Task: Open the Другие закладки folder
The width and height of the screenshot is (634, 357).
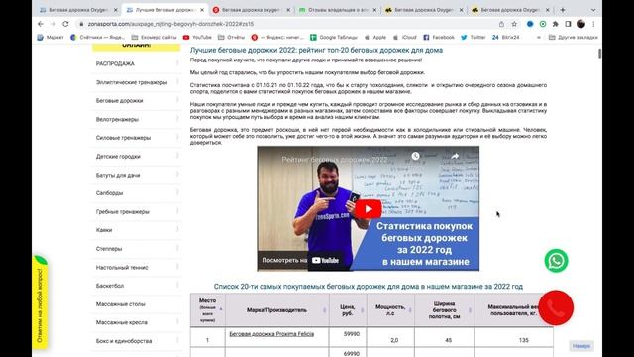Action: pos(574,38)
